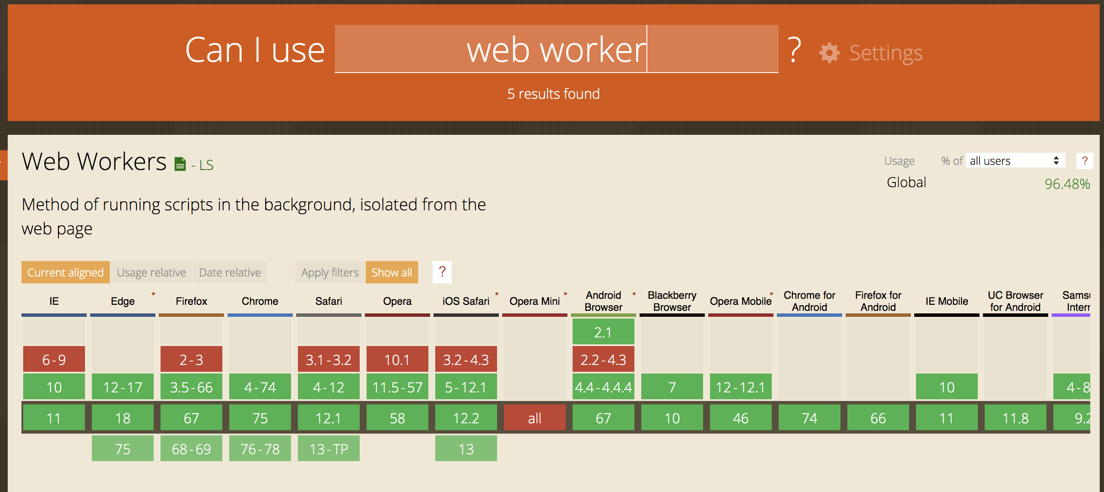This screenshot has height=492, width=1104.
Task: Click the asterisk beside iOS Safari
Action: 497,294
